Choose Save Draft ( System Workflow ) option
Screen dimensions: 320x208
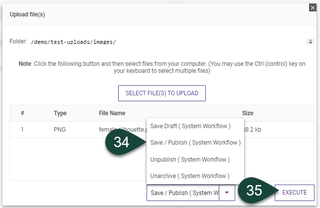[189, 126]
